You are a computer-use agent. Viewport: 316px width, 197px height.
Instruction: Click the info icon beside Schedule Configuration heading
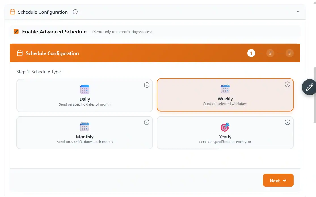75,12
